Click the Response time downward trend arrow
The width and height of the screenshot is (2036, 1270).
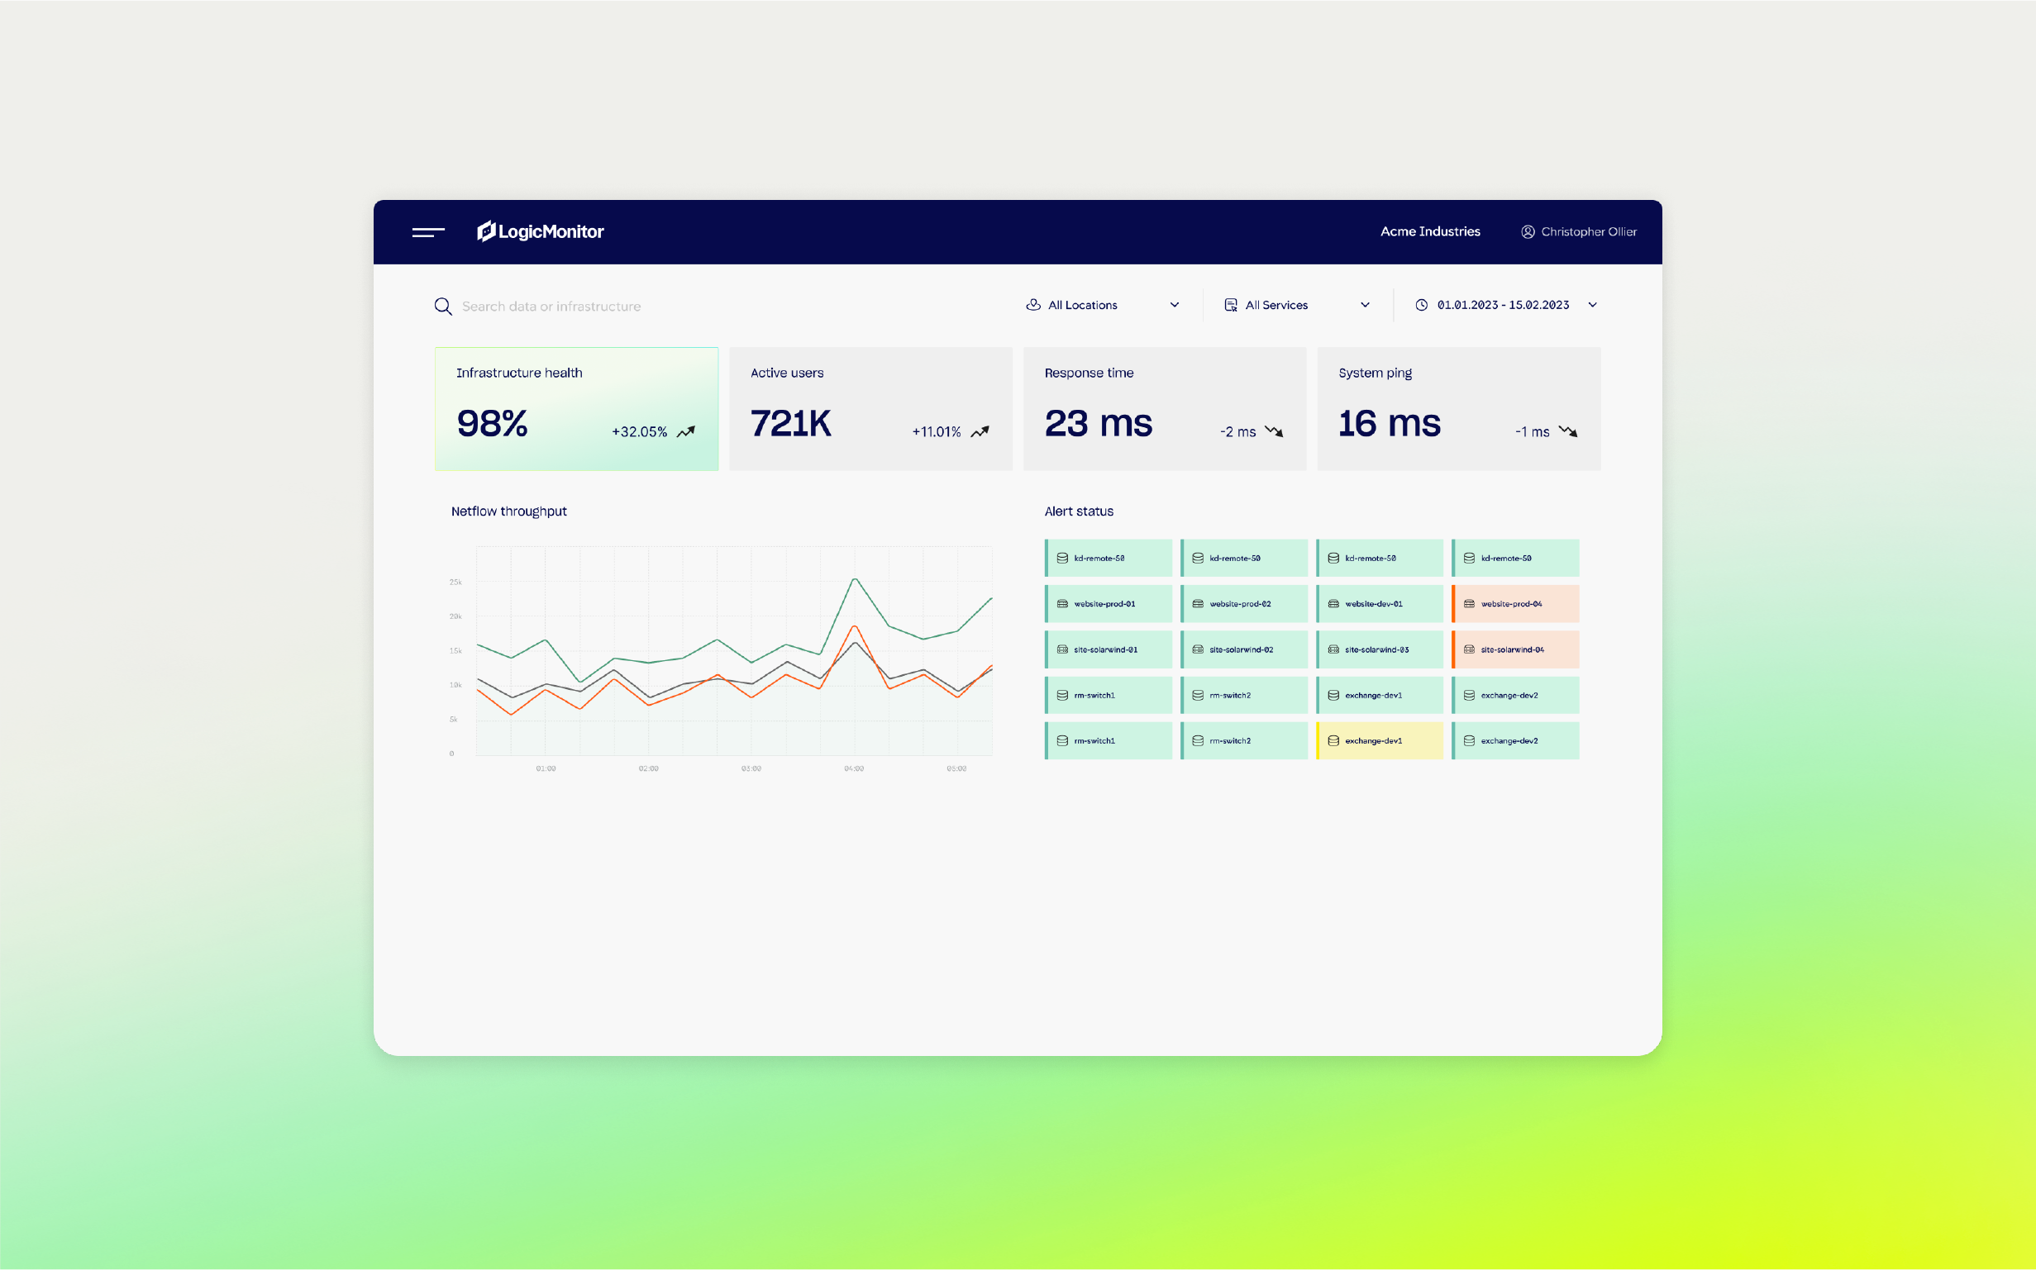coord(1273,431)
